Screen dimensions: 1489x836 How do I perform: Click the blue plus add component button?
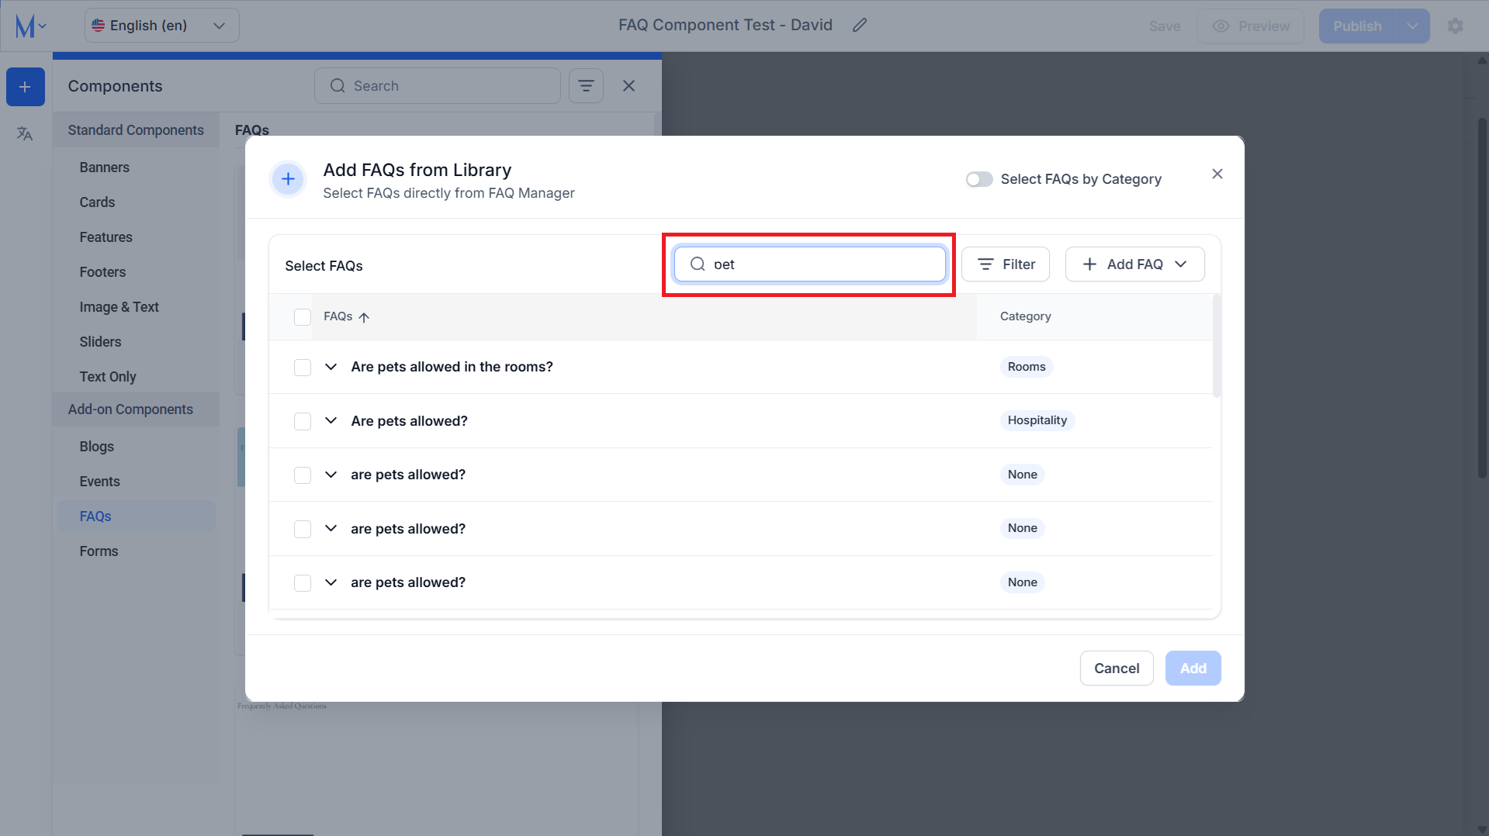(x=25, y=87)
